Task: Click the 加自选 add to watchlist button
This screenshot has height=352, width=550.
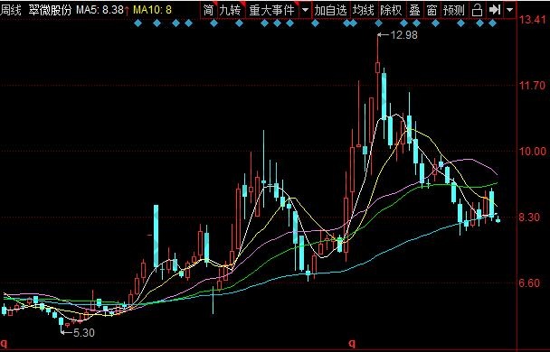Action: (330, 10)
